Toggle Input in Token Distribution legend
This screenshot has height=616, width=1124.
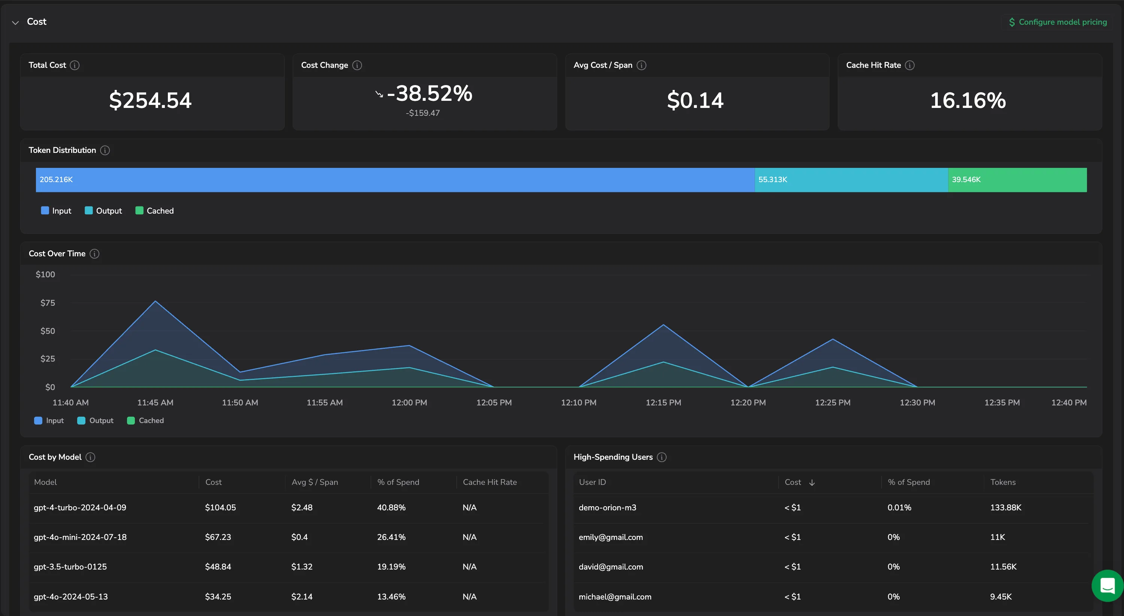56,211
